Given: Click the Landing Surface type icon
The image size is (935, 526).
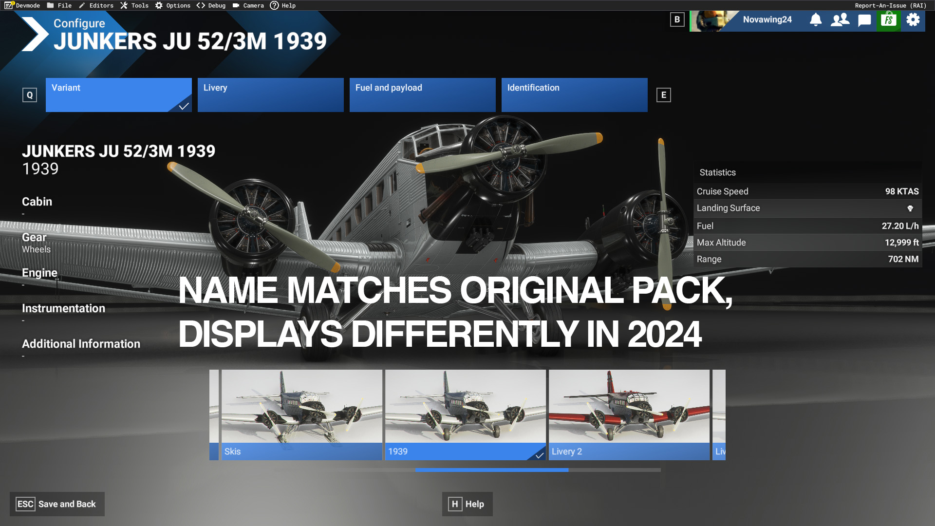Looking at the screenshot, I should [910, 208].
